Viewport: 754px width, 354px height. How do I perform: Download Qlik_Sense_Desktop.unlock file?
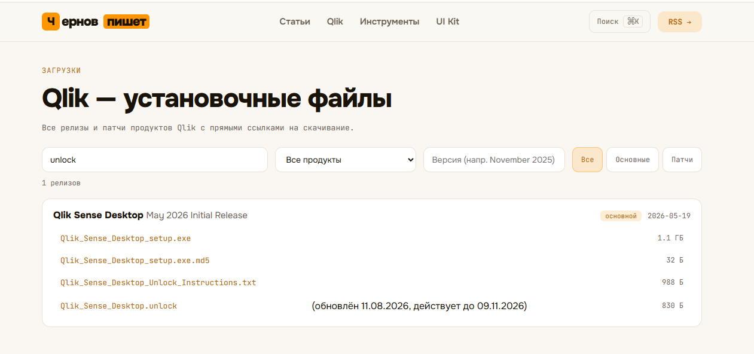pyautogui.click(x=118, y=306)
